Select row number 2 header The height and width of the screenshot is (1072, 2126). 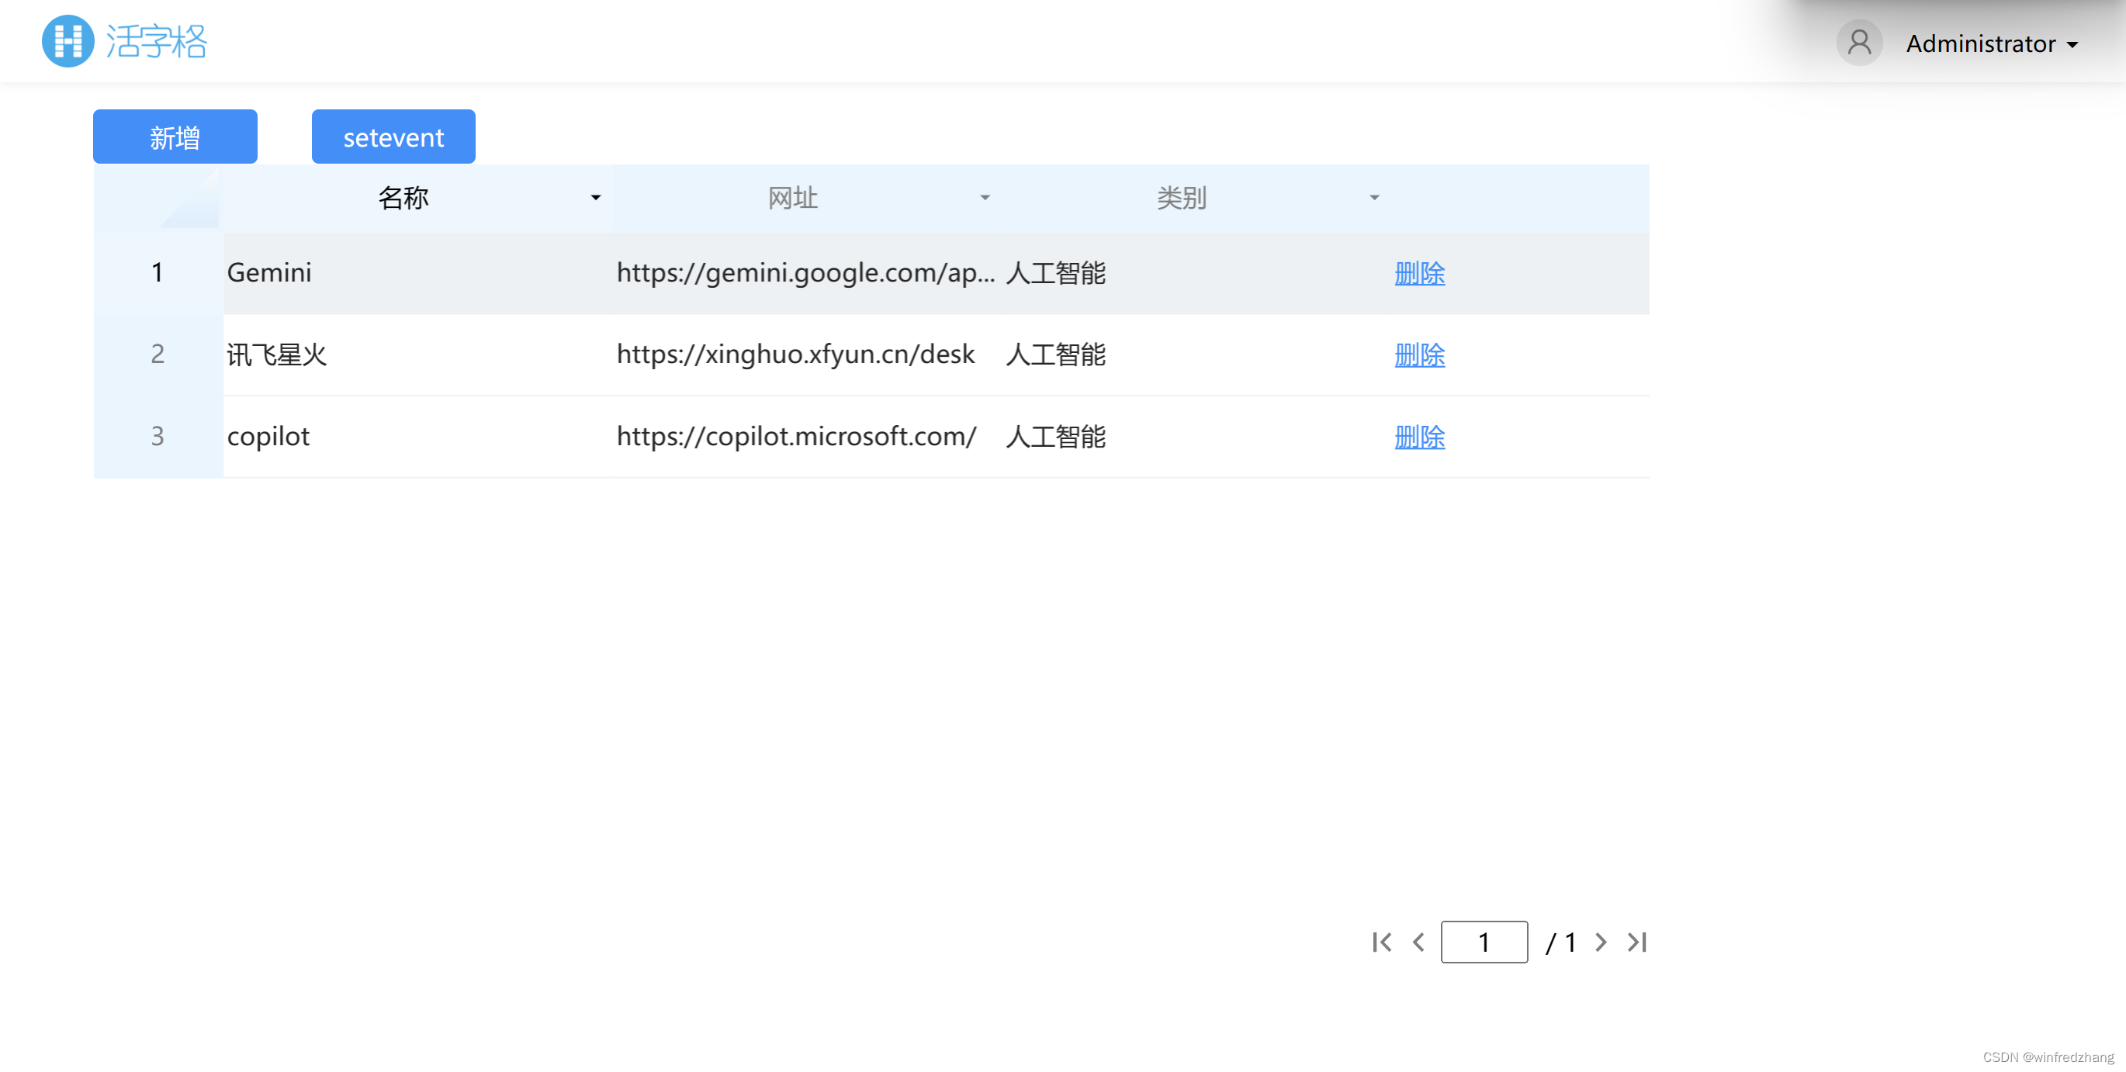158,354
